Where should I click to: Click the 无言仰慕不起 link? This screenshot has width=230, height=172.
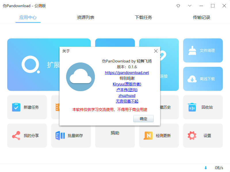127,101
